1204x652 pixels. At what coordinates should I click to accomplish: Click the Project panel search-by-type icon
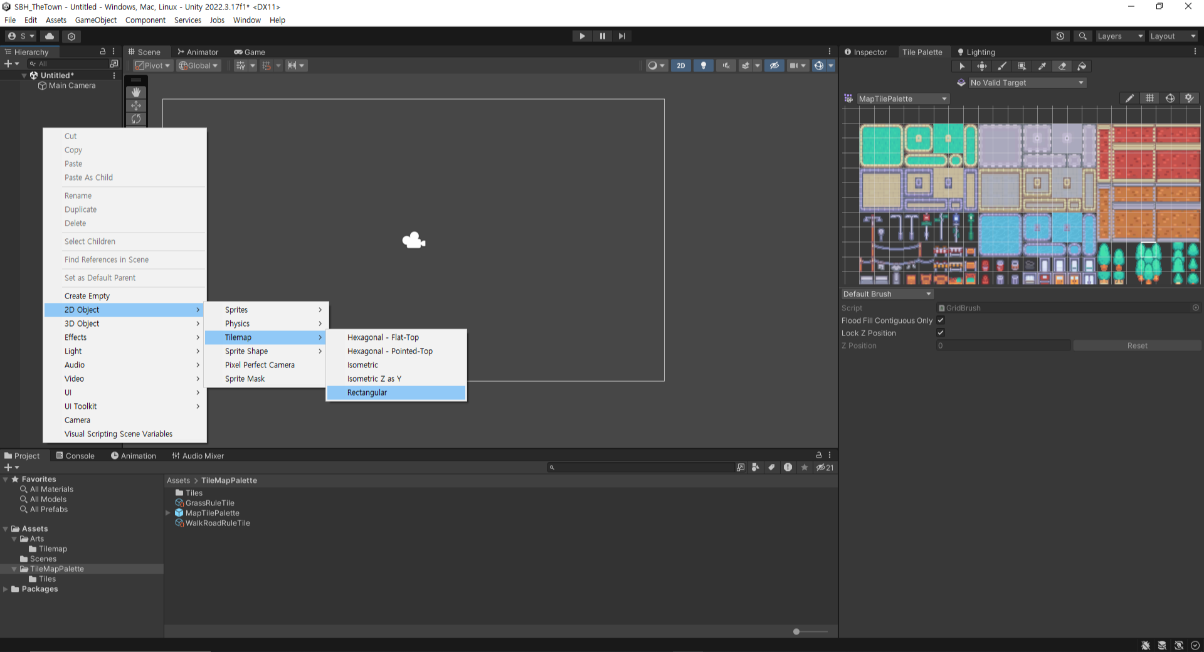pos(756,467)
